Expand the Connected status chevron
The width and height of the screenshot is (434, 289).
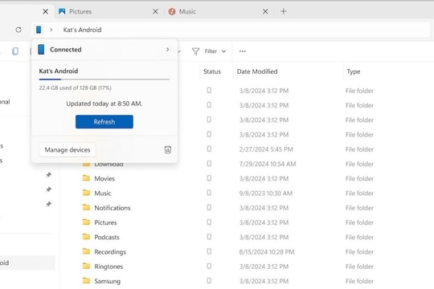(x=167, y=50)
